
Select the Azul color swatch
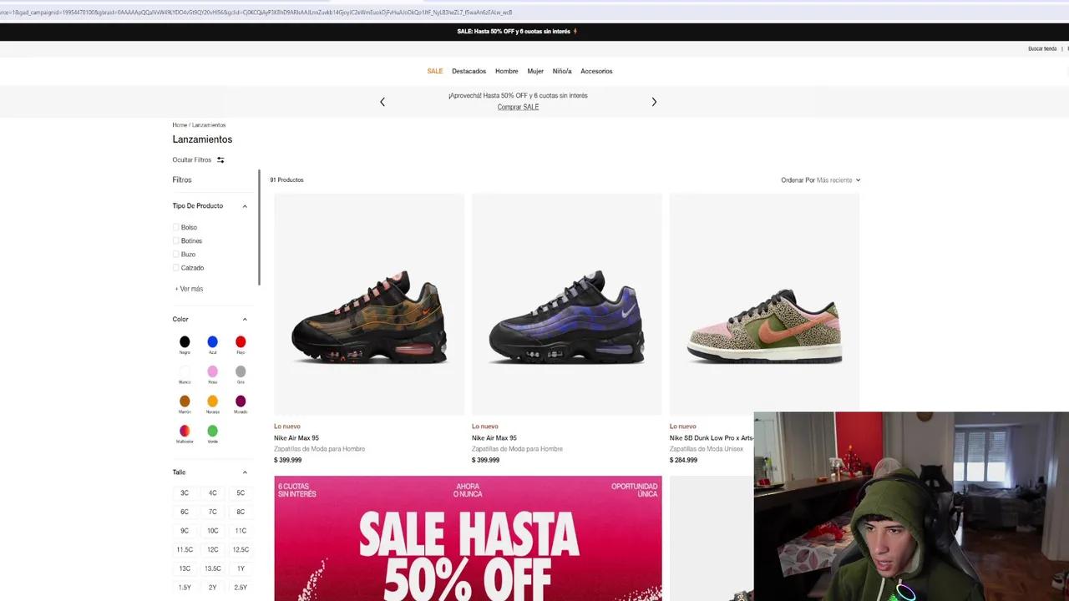pos(212,341)
